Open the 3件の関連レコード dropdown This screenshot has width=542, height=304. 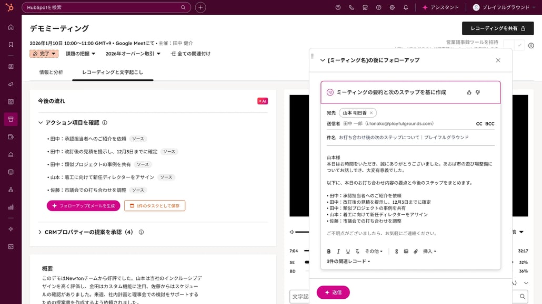[348, 261]
